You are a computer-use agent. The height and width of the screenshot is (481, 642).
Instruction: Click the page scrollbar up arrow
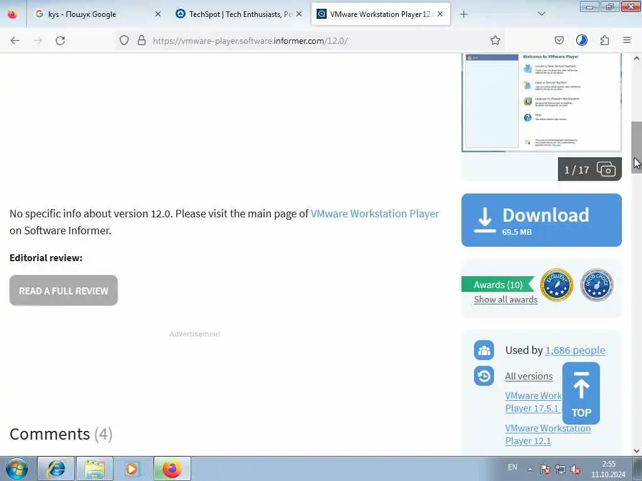click(636, 58)
